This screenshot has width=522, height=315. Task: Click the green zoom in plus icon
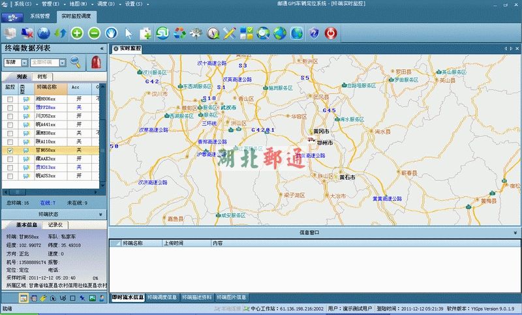coord(78,33)
